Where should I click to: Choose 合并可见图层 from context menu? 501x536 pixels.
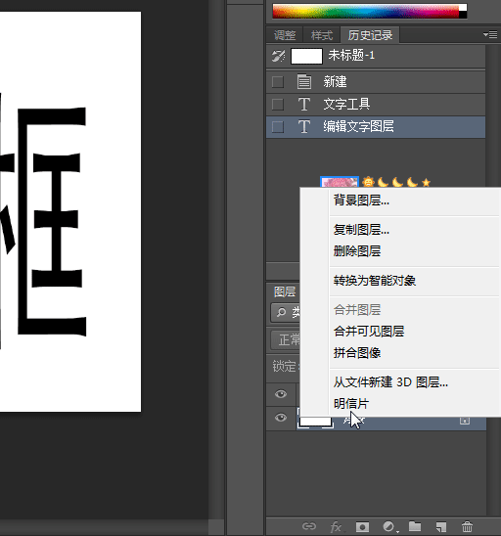coord(400,332)
